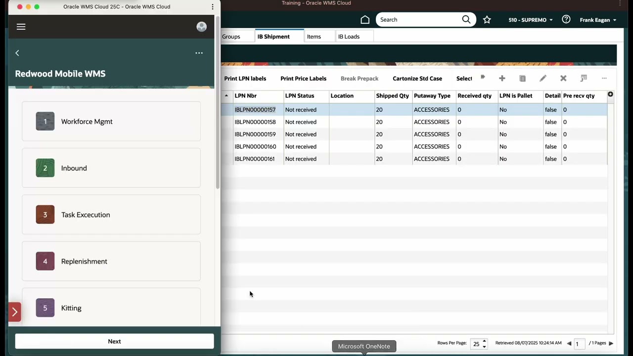The width and height of the screenshot is (633, 356).
Task: Select row IBLPN00000158
Action: [x=414, y=122]
